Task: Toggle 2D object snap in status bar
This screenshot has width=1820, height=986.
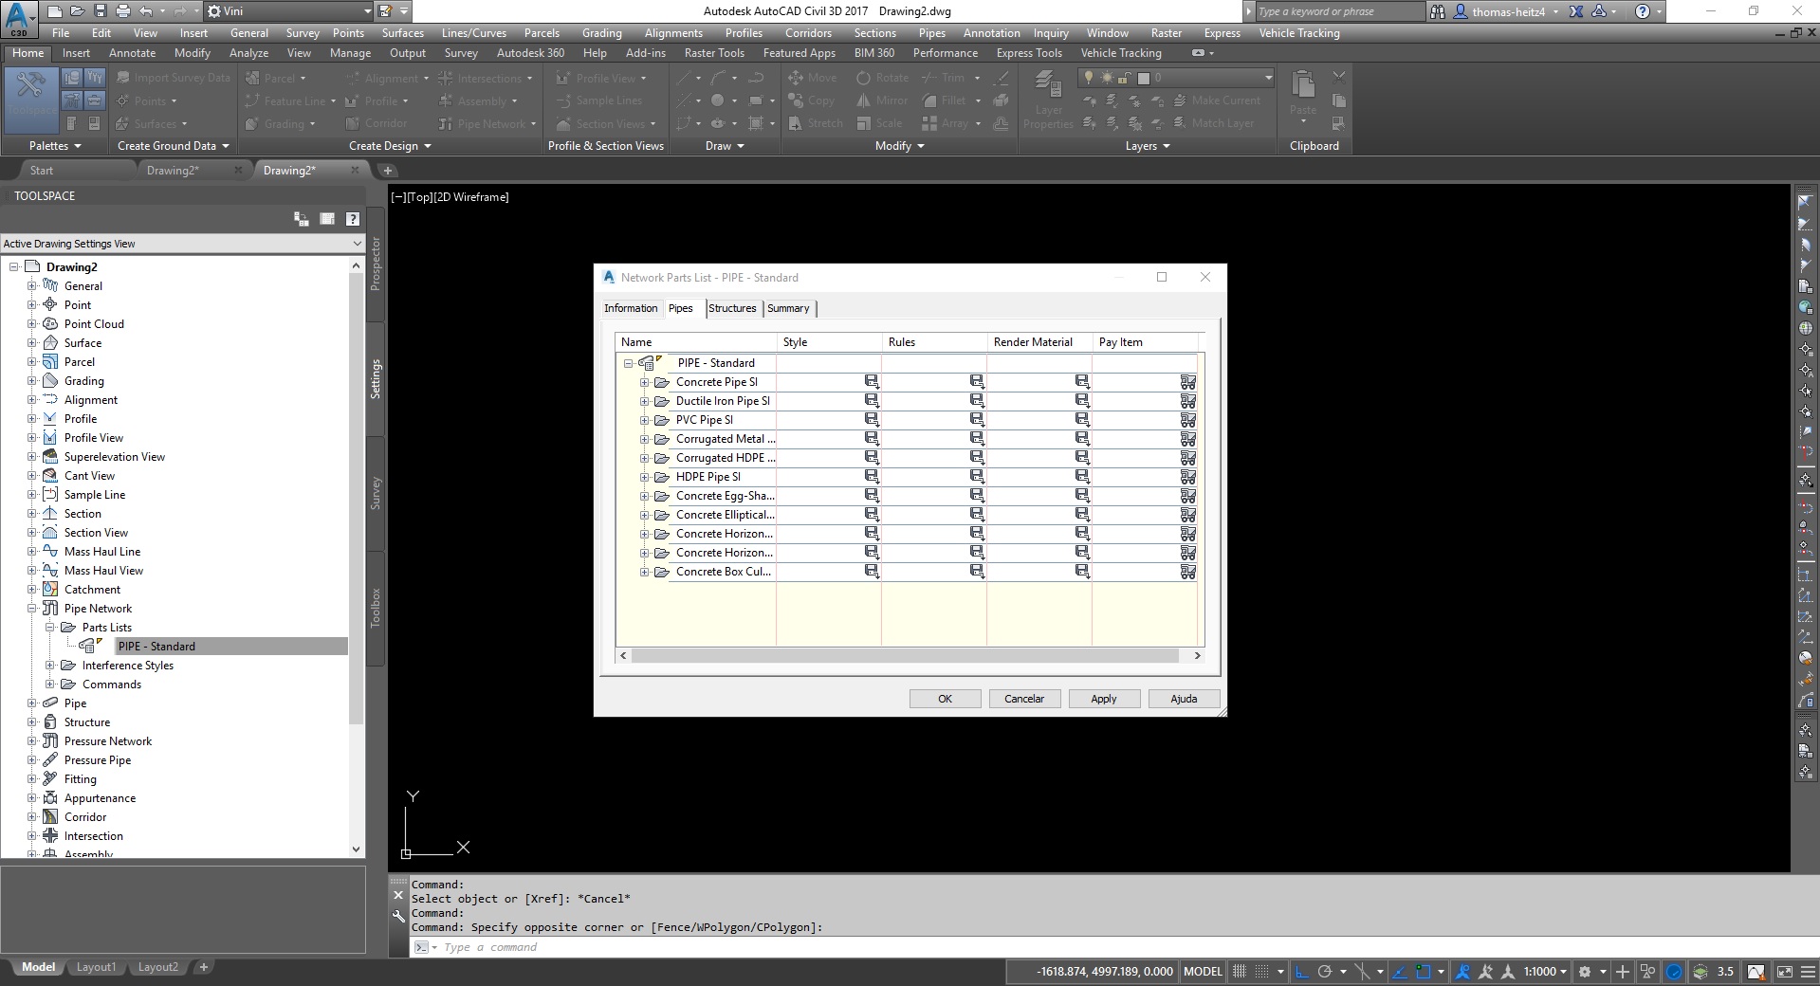Action: [x=1423, y=972]
